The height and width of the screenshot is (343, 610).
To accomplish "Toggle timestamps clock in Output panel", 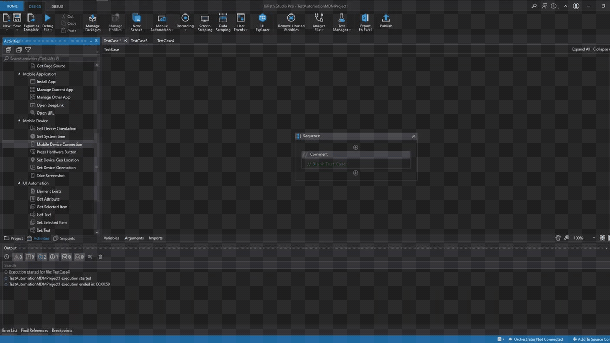I will [7, 257].
